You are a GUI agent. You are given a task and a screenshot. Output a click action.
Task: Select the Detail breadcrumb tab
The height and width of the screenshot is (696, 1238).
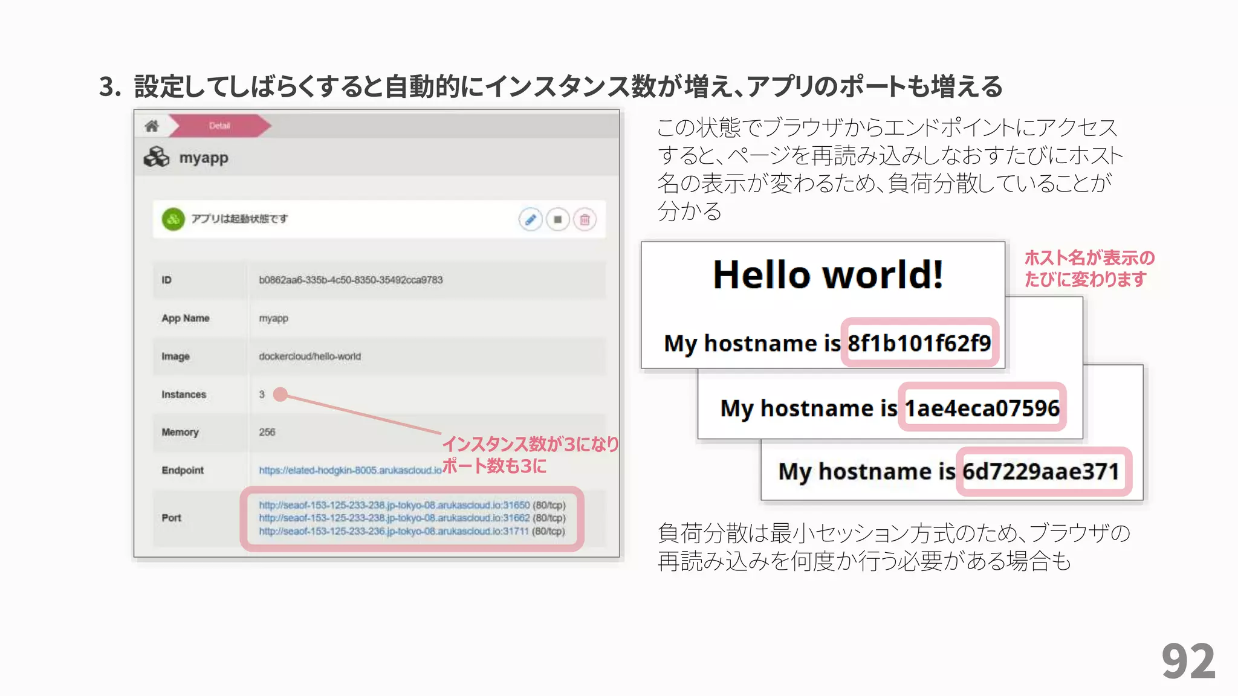[219, 126]
